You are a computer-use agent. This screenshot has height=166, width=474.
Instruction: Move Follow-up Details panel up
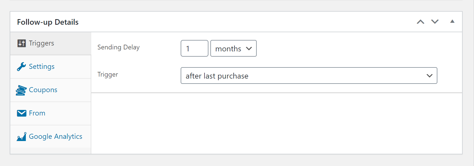point(420,22)
